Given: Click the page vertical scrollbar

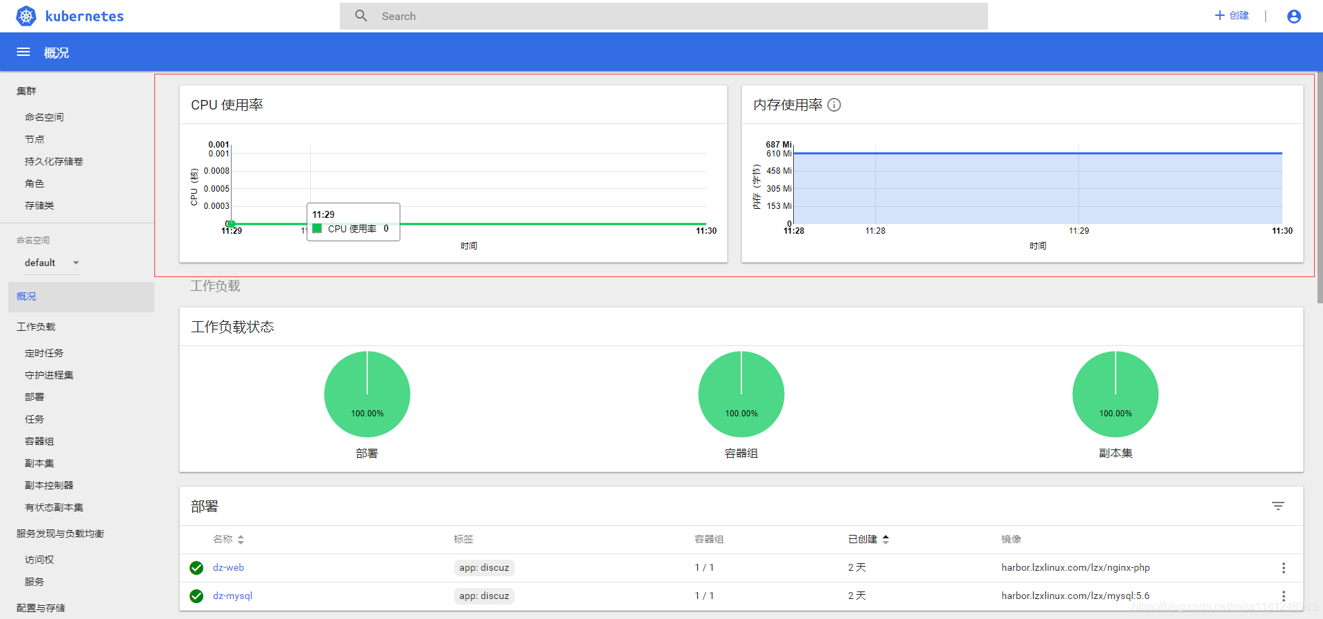Looking at the screenshot, I should pos(1320,186).
